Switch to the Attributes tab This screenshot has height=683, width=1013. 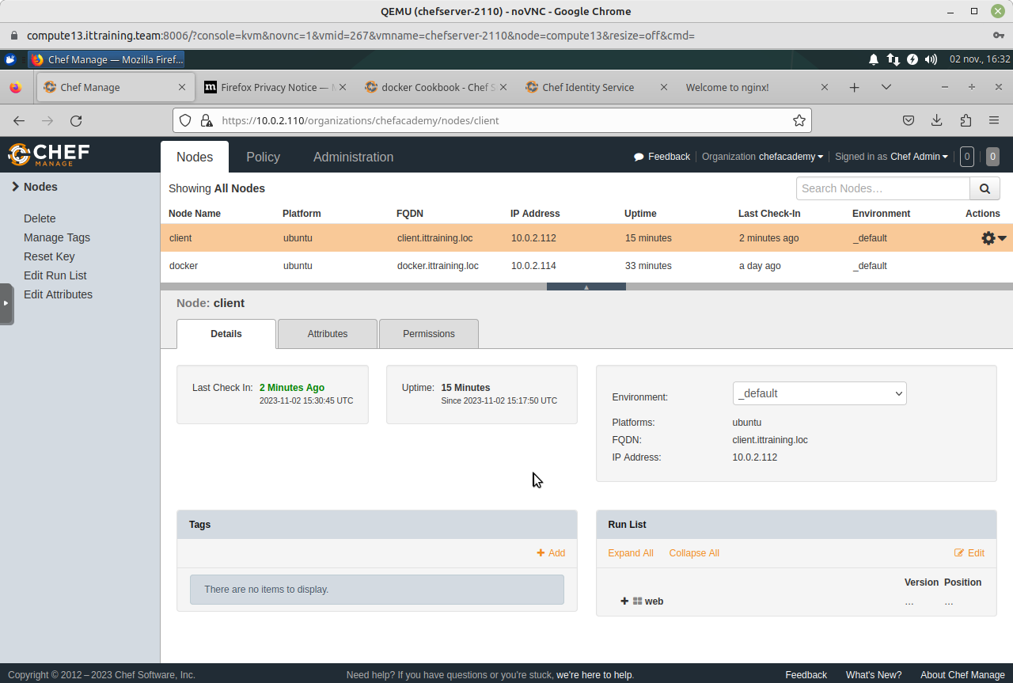click(328, 334)
